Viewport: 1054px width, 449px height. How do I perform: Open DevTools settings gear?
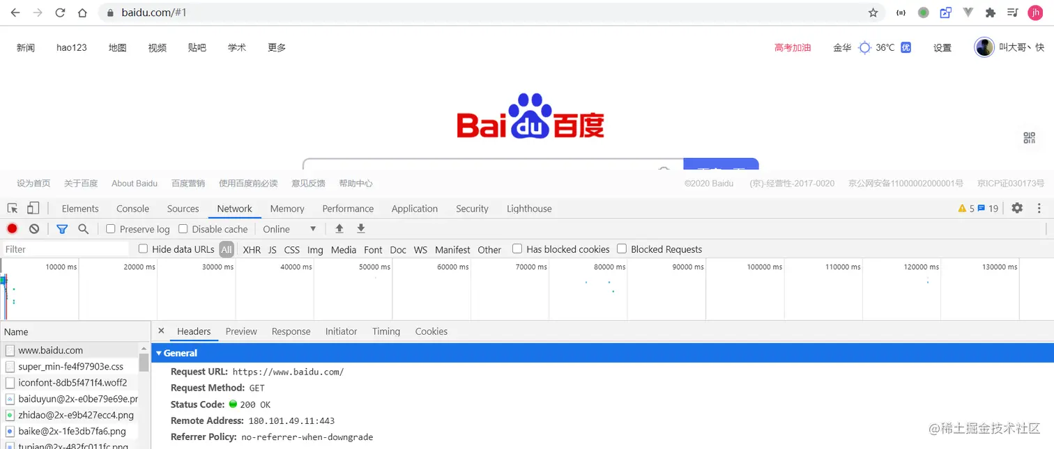(1017, 208)
